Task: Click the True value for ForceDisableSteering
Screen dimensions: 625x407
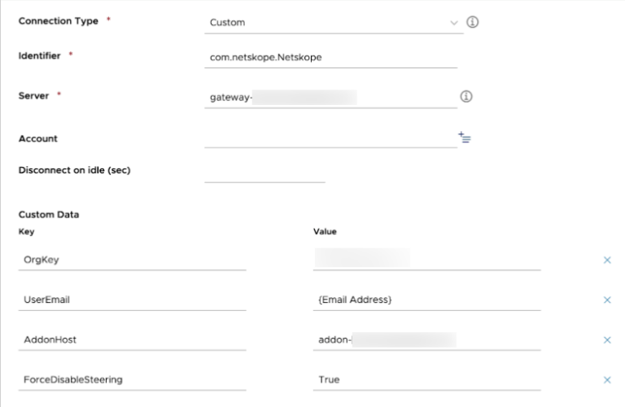Action: 426,379
